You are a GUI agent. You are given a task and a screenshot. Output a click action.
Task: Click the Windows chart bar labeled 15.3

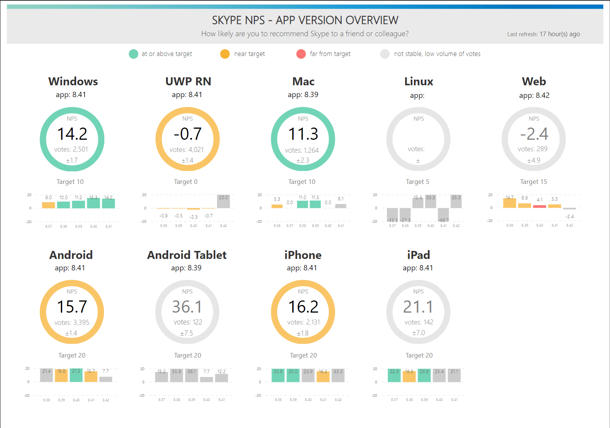[93, 203]
